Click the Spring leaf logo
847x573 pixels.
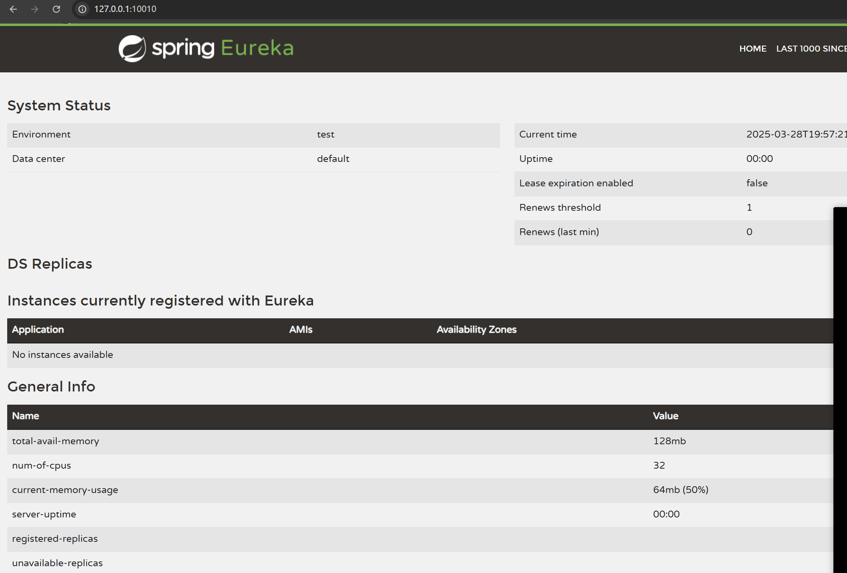132,48
